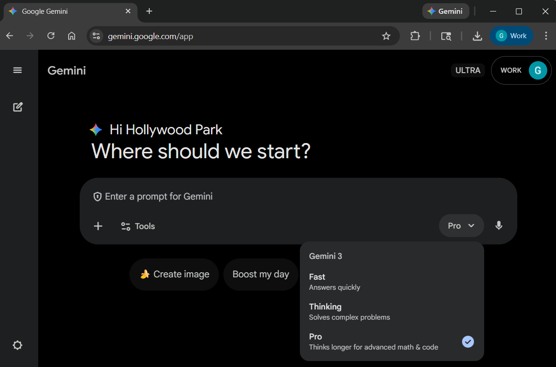The height and width of the screenshot is (367, 556).
Task: Click the Gemini sparkle icon beside greeting
Action: click(x=96, y=130)
